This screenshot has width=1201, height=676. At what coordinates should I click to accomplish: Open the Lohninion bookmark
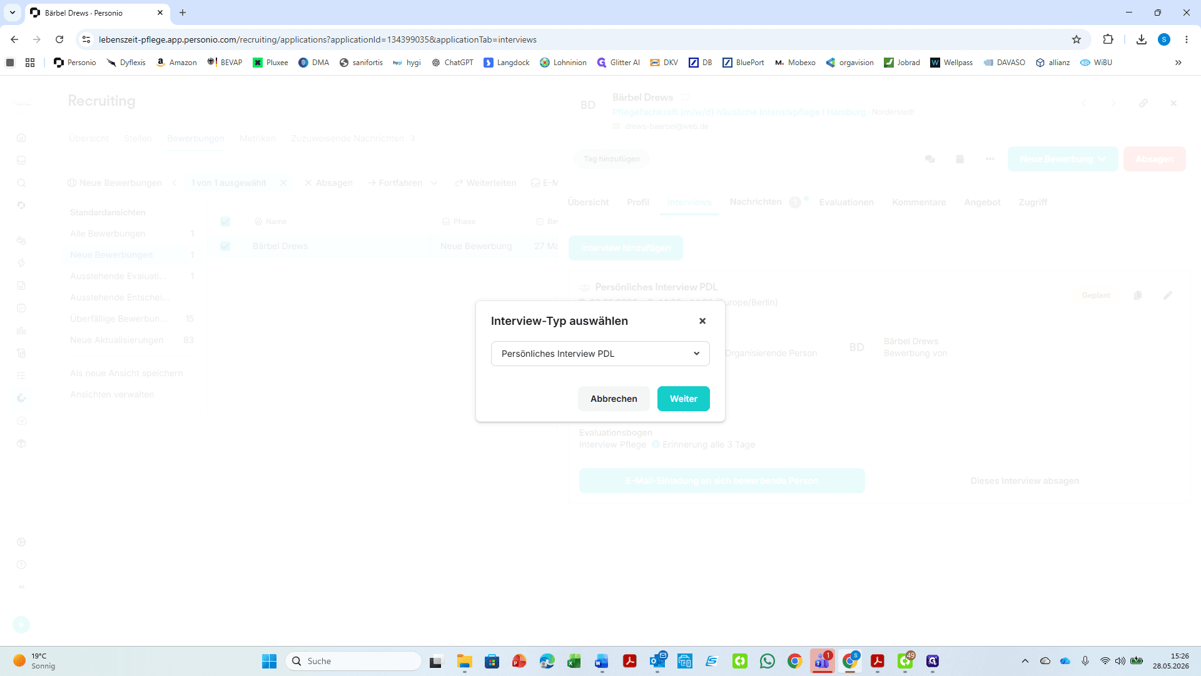point(563,63)
